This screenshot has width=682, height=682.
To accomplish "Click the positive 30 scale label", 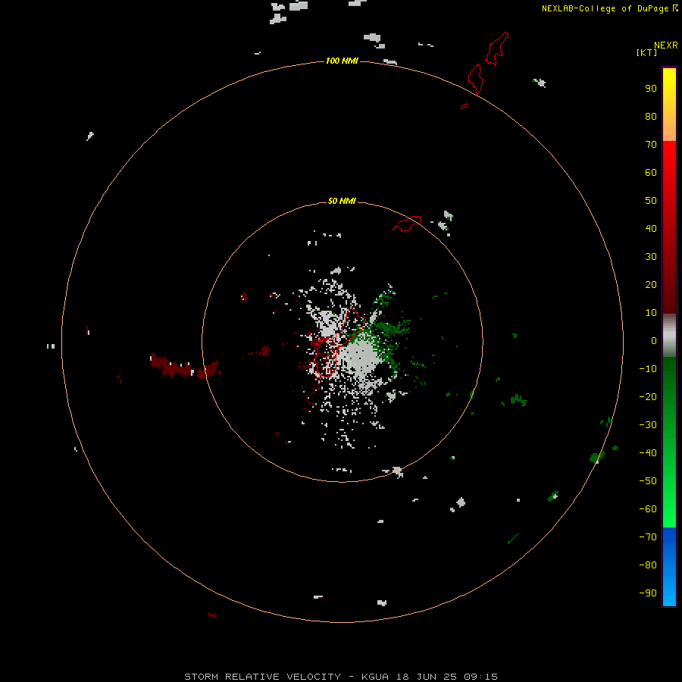I will pyautogui.click(x=651, y=257).
